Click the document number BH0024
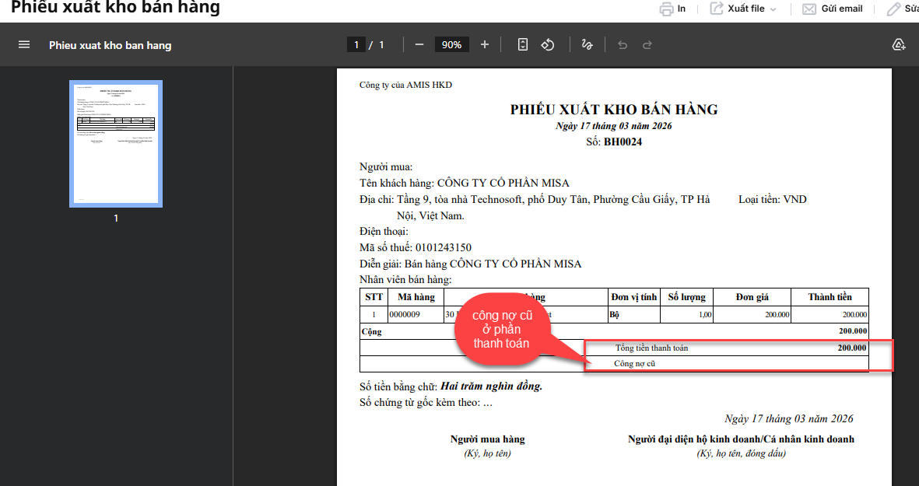This screenshot has height=486, width=919. pos(623,142)
